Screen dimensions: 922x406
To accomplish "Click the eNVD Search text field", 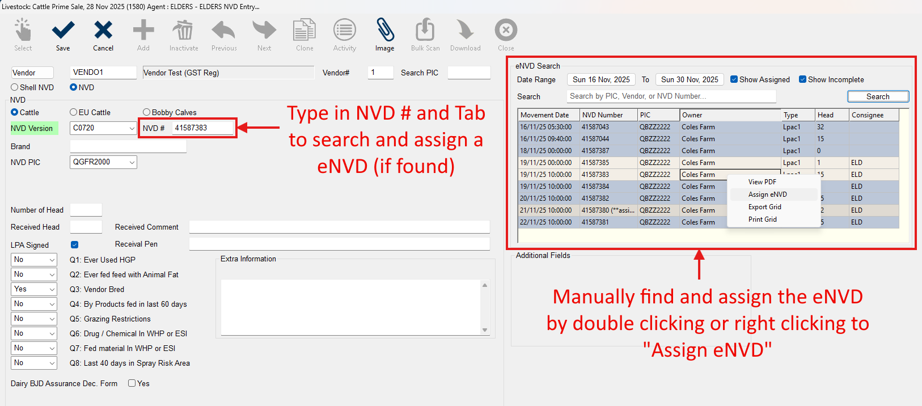I will click(x=671, y=96).
